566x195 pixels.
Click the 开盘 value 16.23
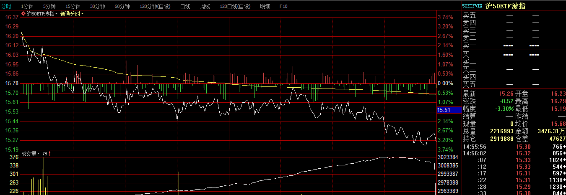[x=558, y=94]
